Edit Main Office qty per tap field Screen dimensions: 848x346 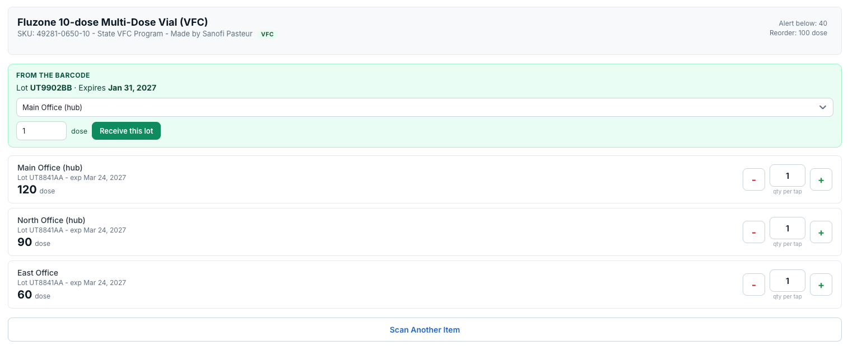click(x=787, y=176)
